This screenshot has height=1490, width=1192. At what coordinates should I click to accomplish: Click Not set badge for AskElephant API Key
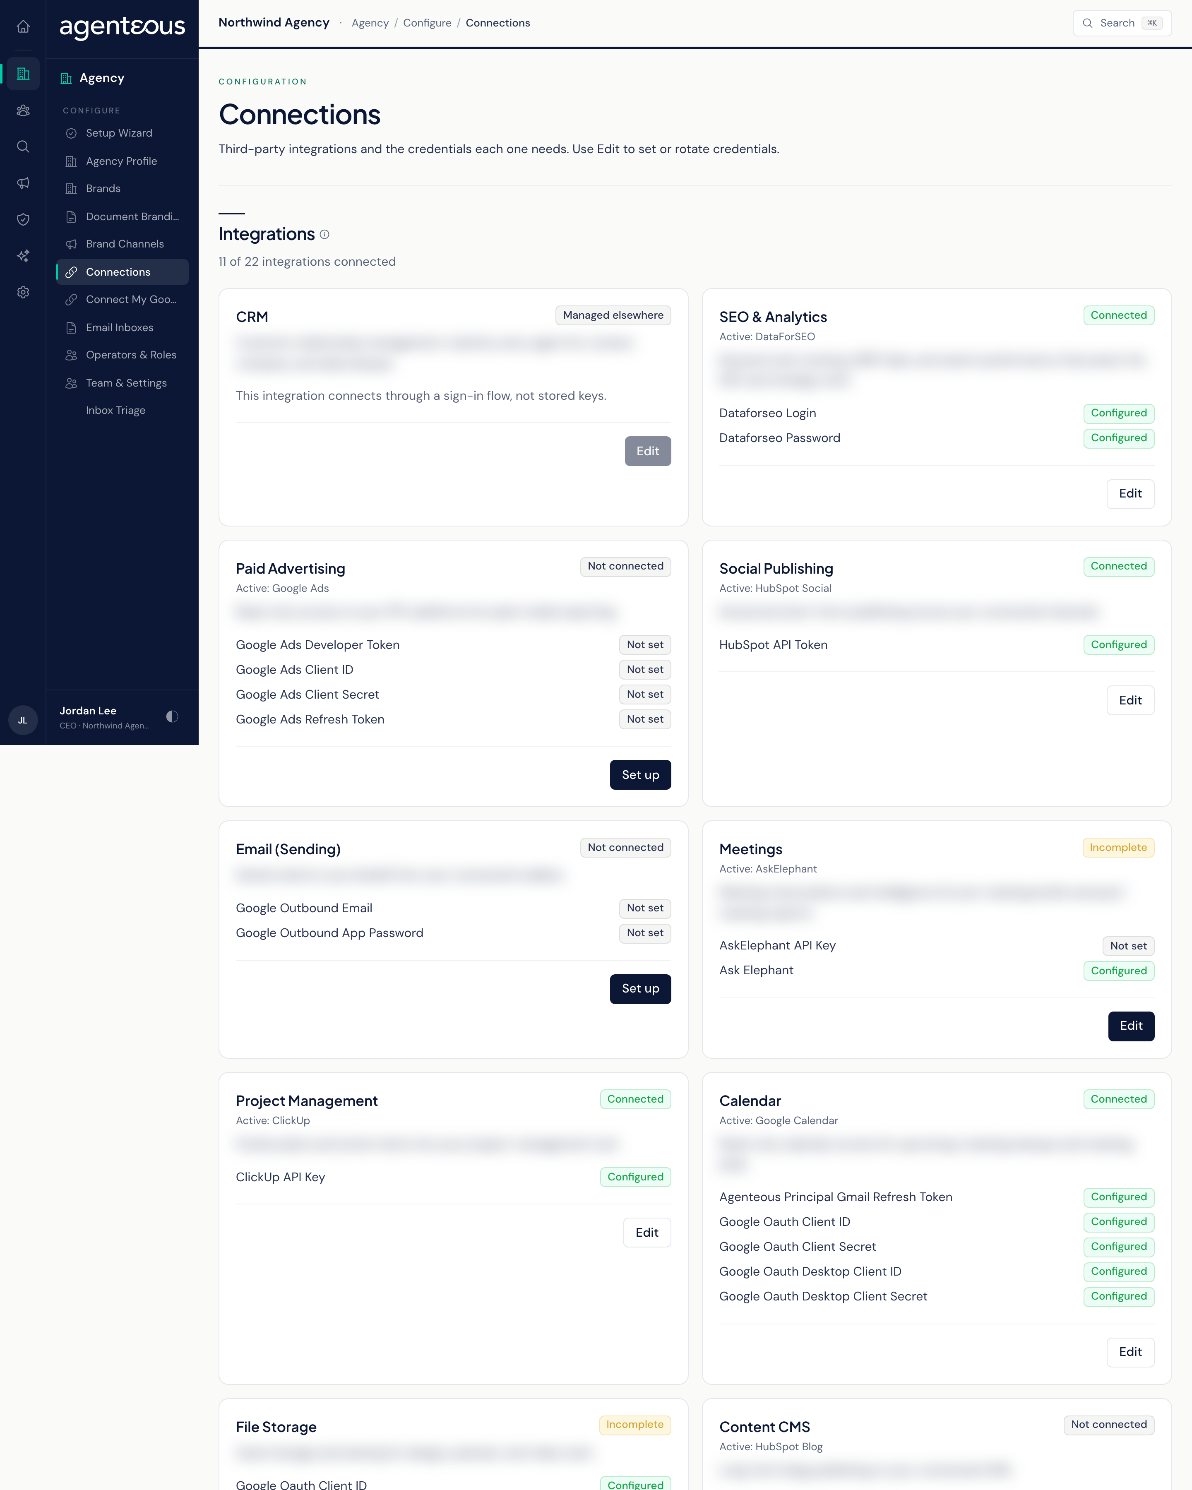(x=1128, y=946)
